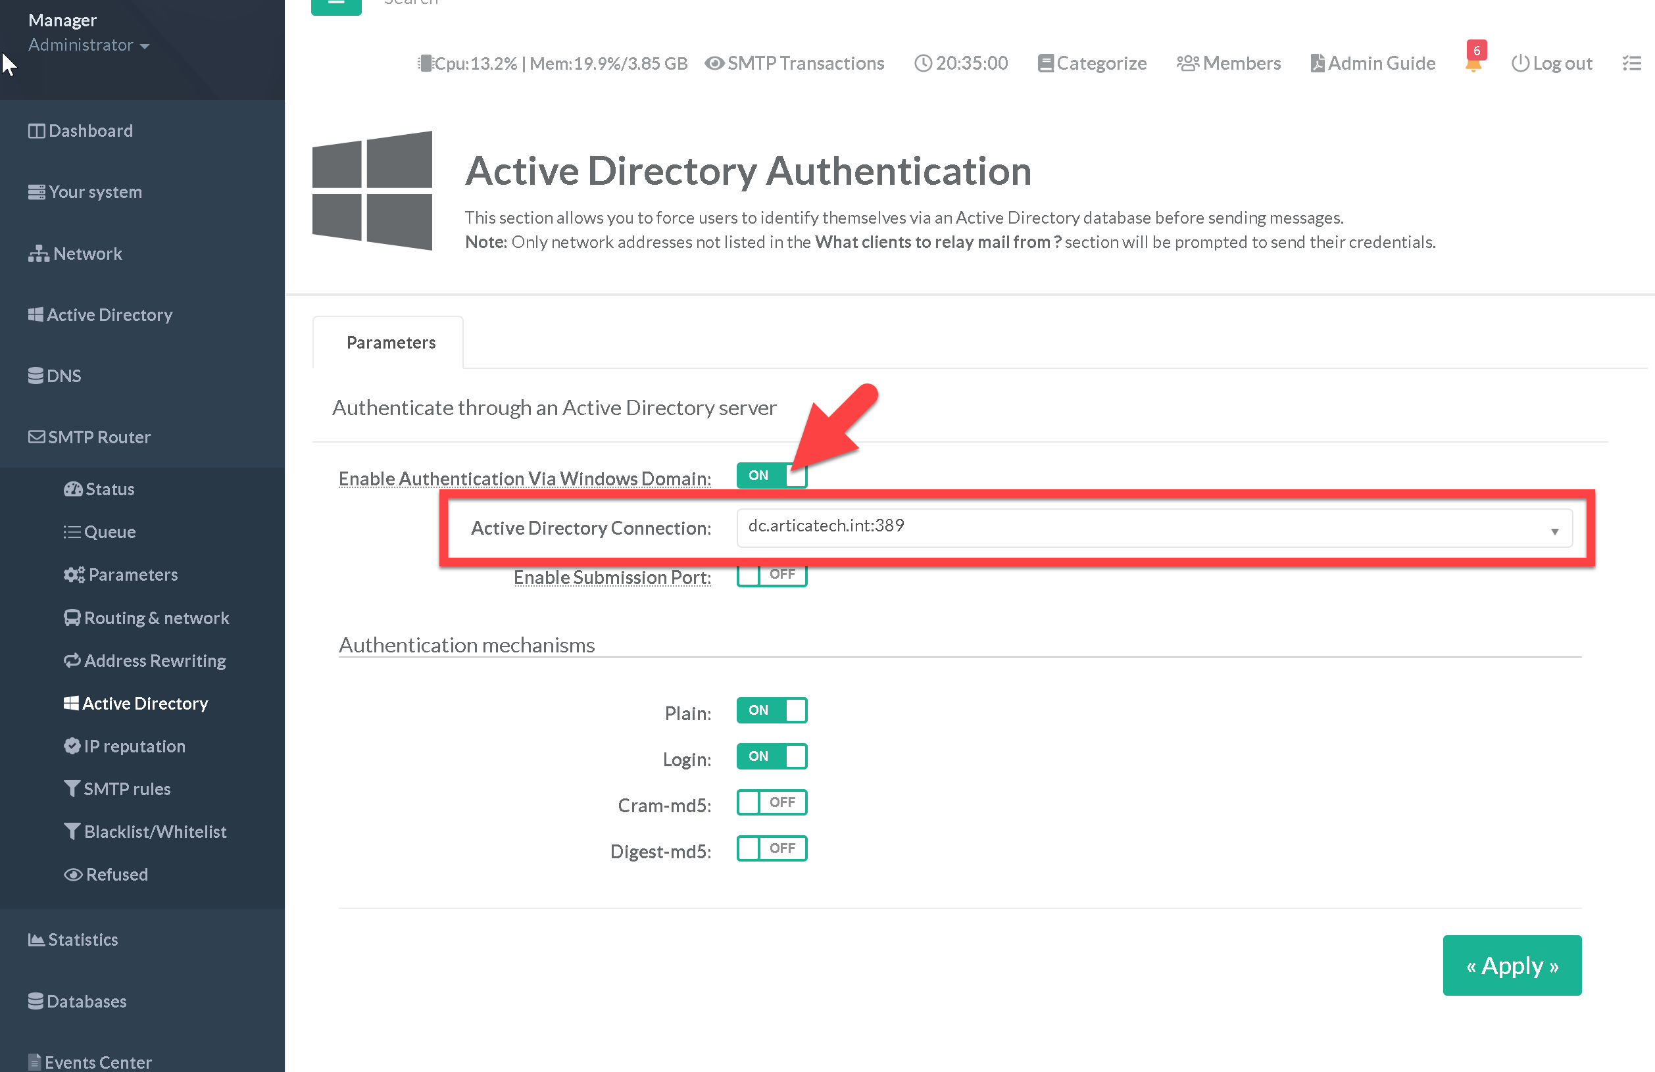Screen dimensions: 1655x1072
Task: Open Routing & network settings
Action: 156,618
